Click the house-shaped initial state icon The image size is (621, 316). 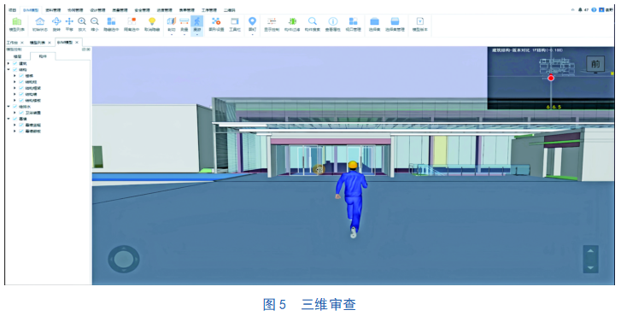tap(40, 21)
